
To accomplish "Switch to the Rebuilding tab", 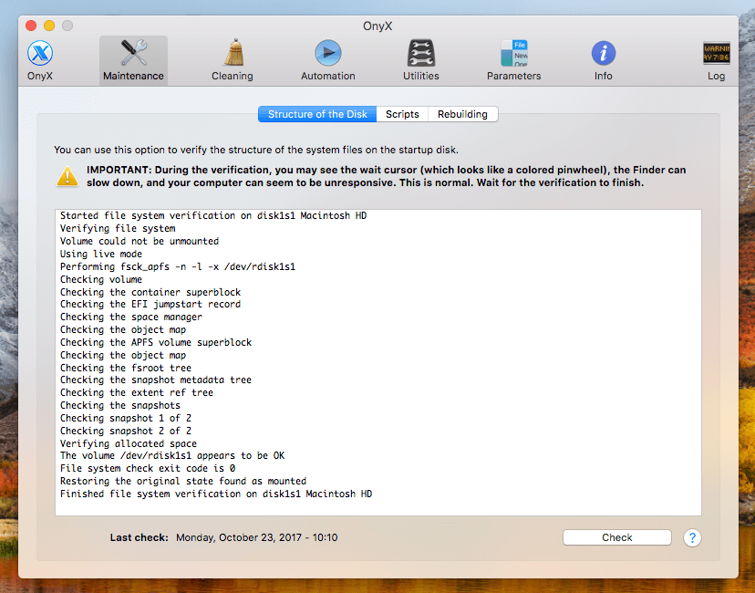I will coord(462,114).
